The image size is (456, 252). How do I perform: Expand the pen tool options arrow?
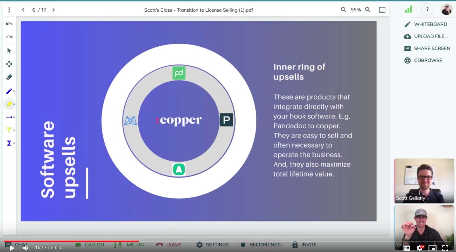(14, 91)
